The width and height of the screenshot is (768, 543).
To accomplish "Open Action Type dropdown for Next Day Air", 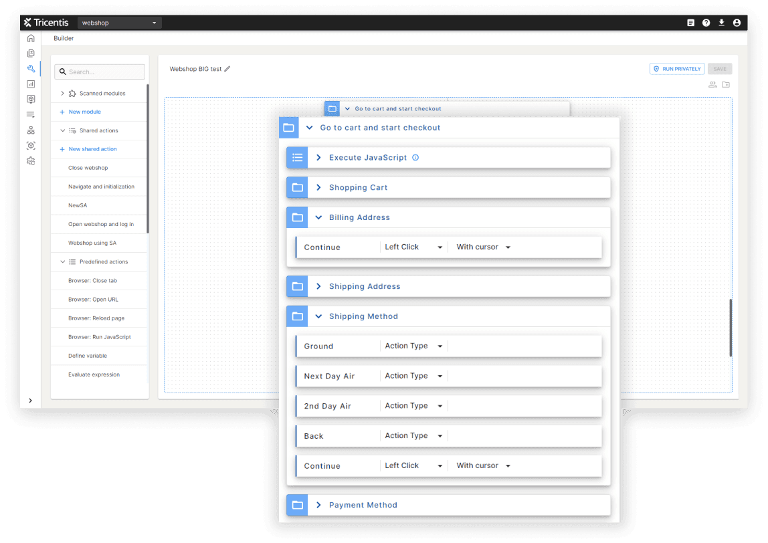I will point(413,376).
